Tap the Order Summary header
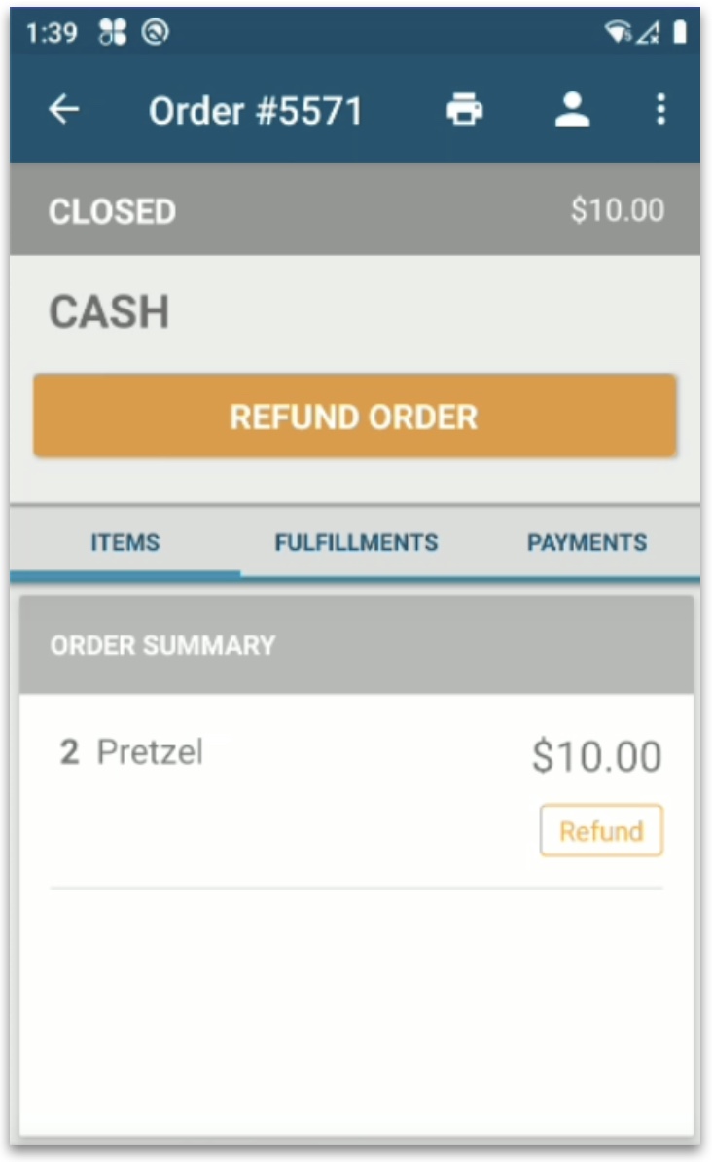 click(356, 645)
